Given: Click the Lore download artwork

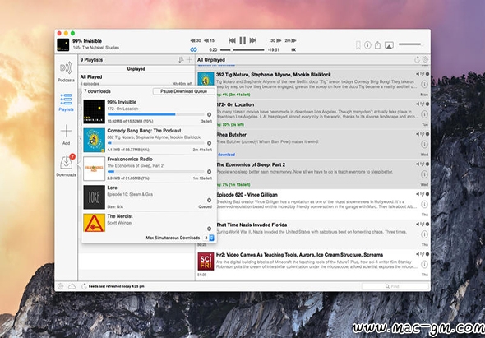Looking at the screenshot, I should (95, 197).
